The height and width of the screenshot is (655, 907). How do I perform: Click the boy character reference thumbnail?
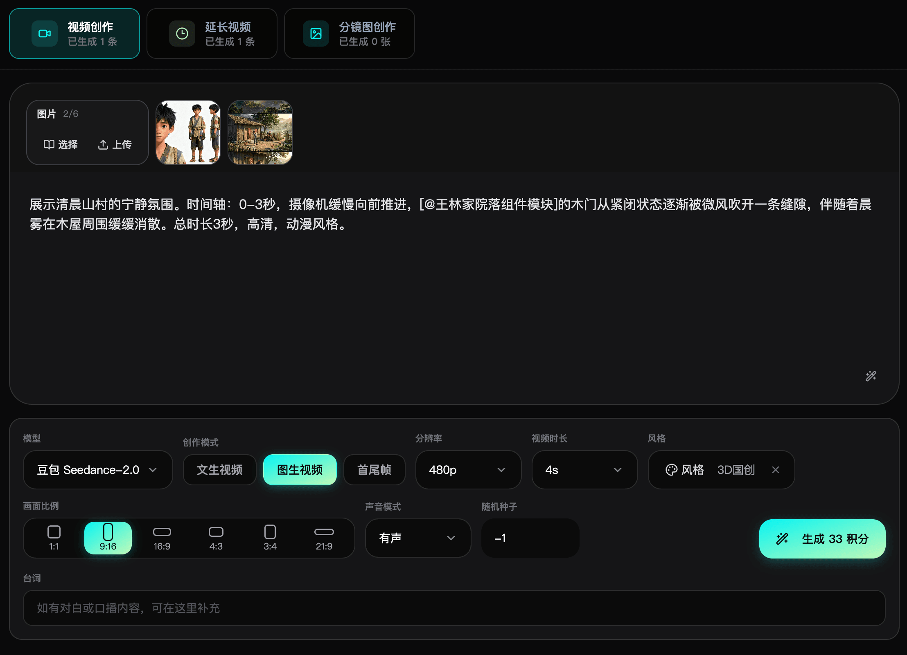click(x=188, y=132)
